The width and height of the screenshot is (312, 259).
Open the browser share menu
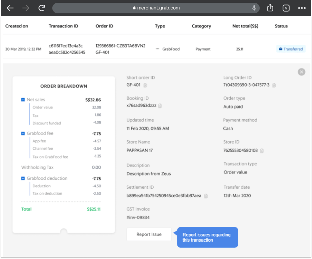click(x=270, y=8)
